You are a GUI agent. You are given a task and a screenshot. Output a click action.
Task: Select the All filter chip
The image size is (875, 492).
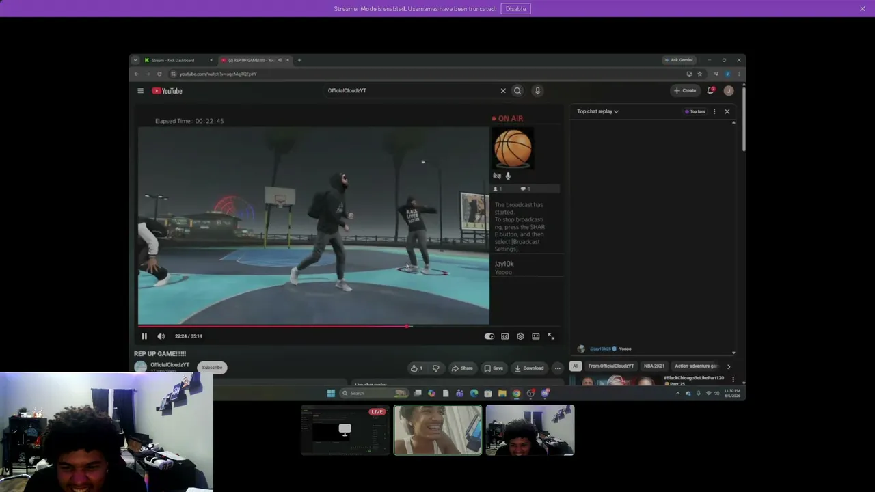pos(576,366)
